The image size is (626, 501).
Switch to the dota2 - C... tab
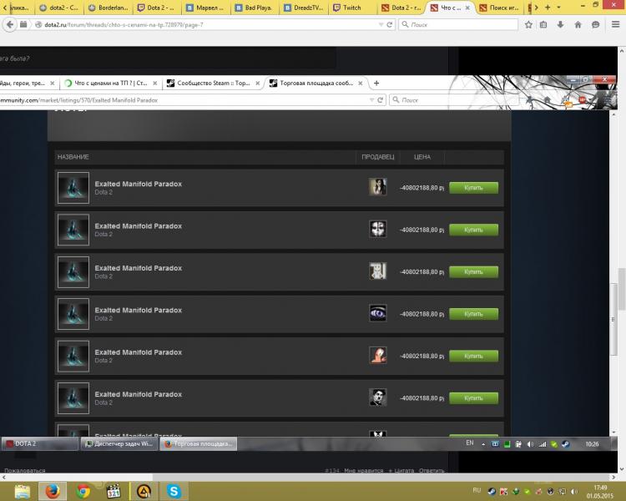pyautogui.click(x=59, y=8)
